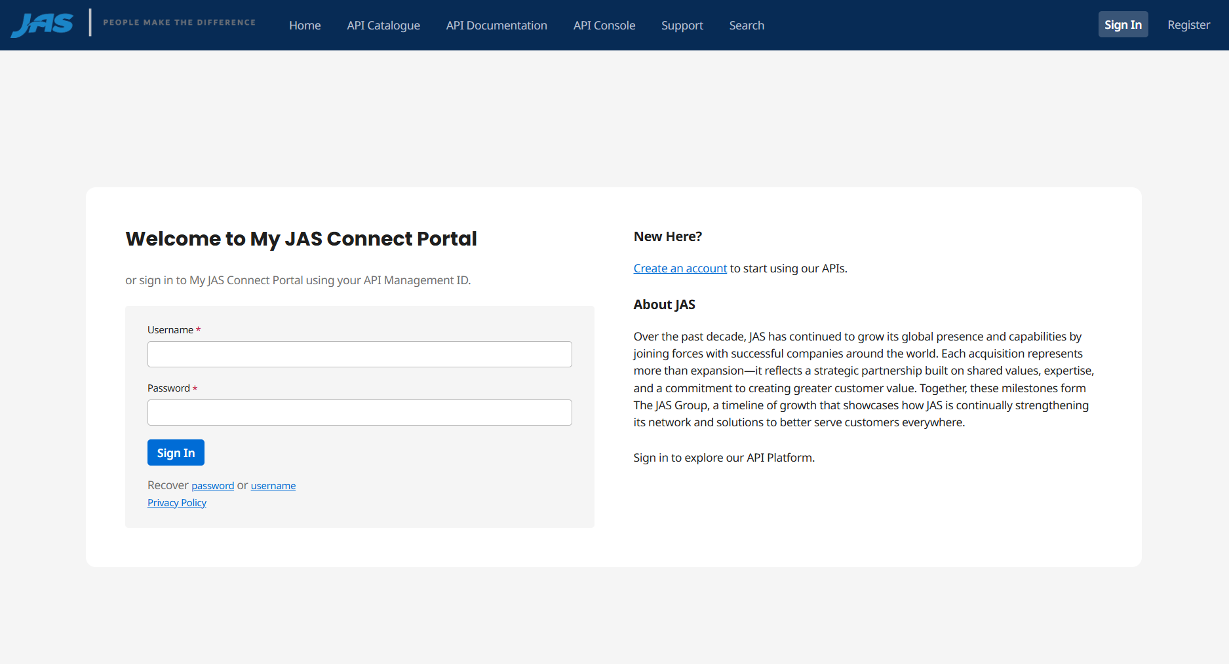Click the 'About JAS' heading
The height and width of the screenshot is (664, 1229).
664,304
